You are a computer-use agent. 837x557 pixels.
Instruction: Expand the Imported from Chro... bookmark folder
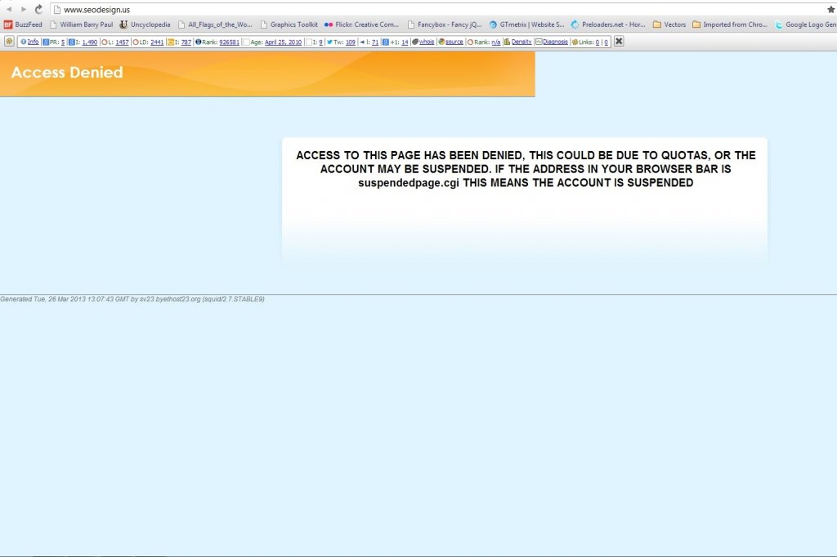[730, 25]
